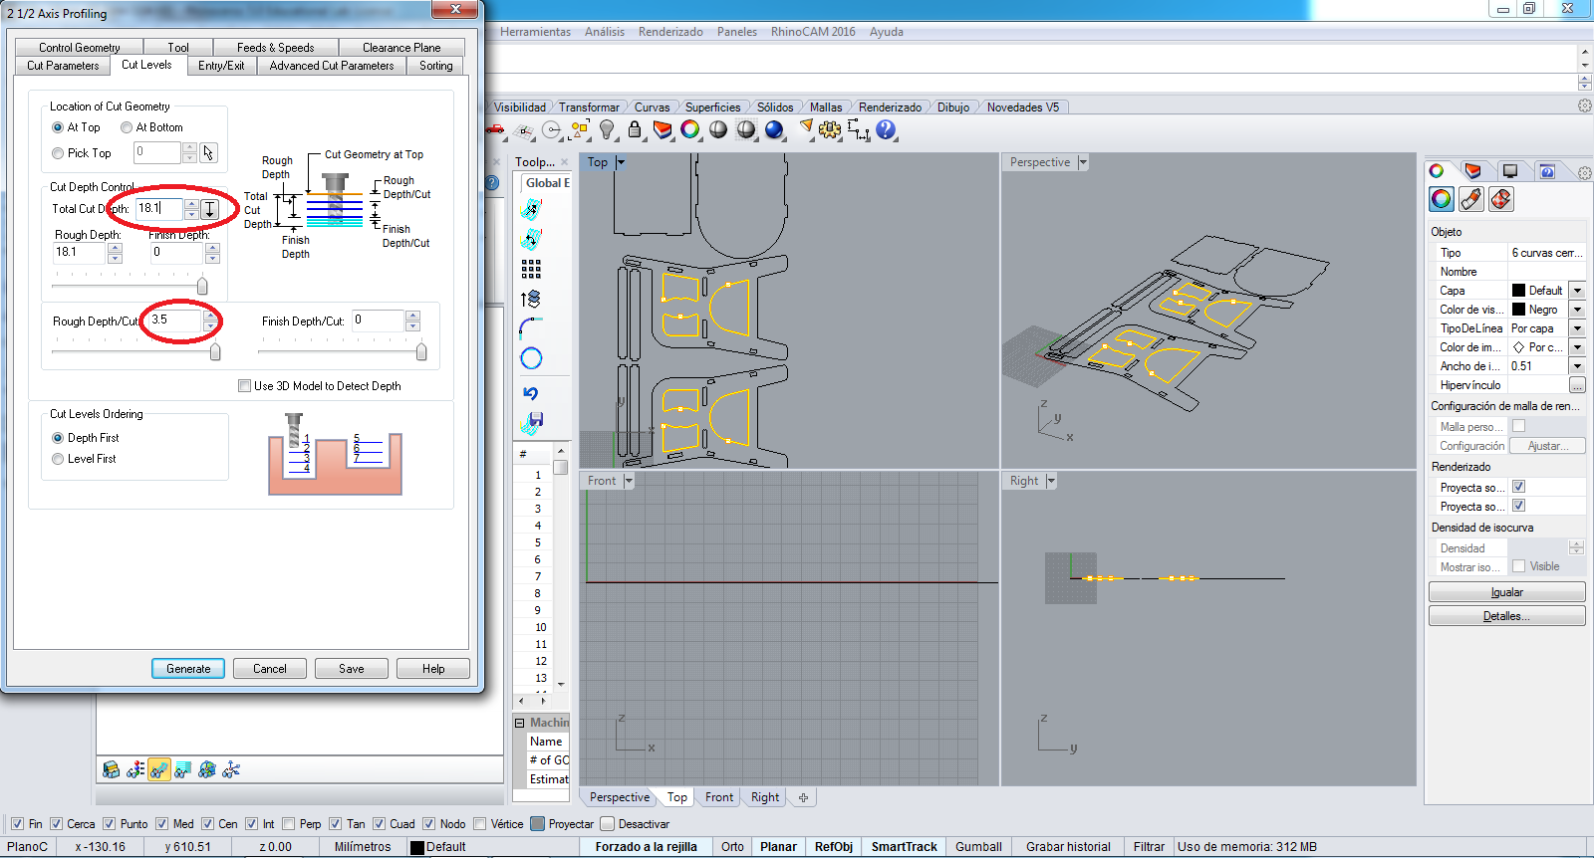1594x858 pixels.
Task: Click the light bulb visibility icon
Action: (607, 129)
